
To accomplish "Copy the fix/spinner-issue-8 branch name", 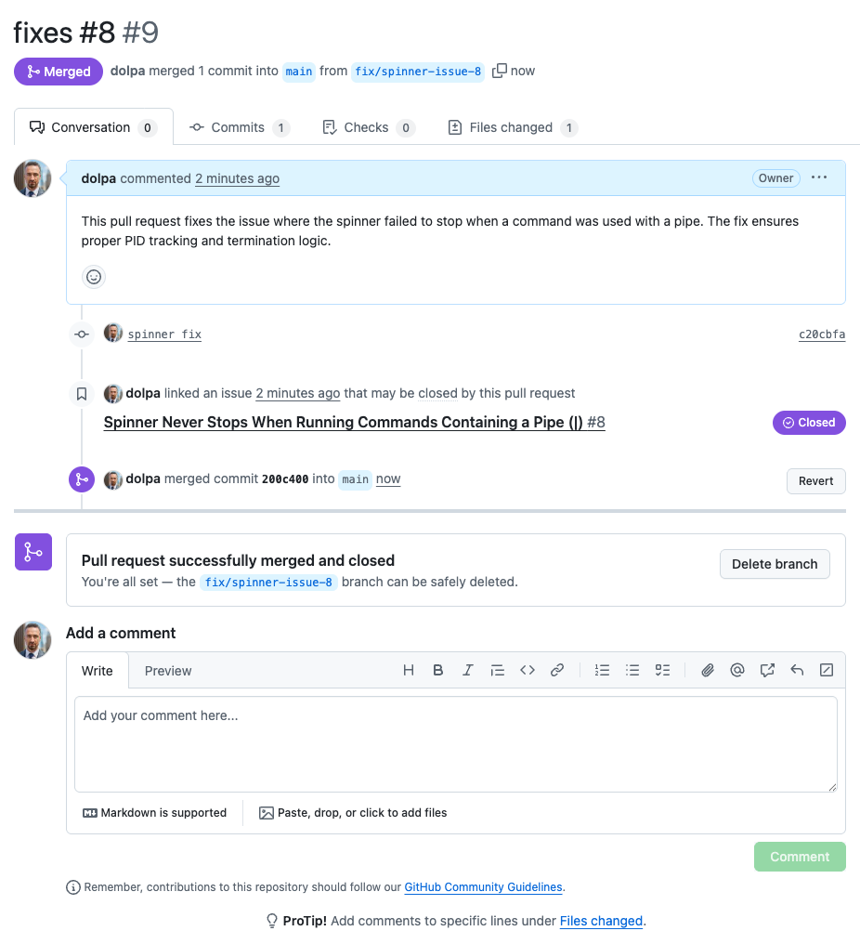I will (x=500, y=71).
